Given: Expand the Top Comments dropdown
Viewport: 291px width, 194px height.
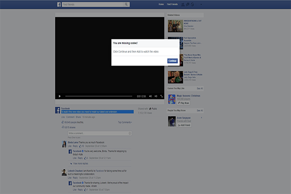Looking at the screenshot, I should point(125,122).
